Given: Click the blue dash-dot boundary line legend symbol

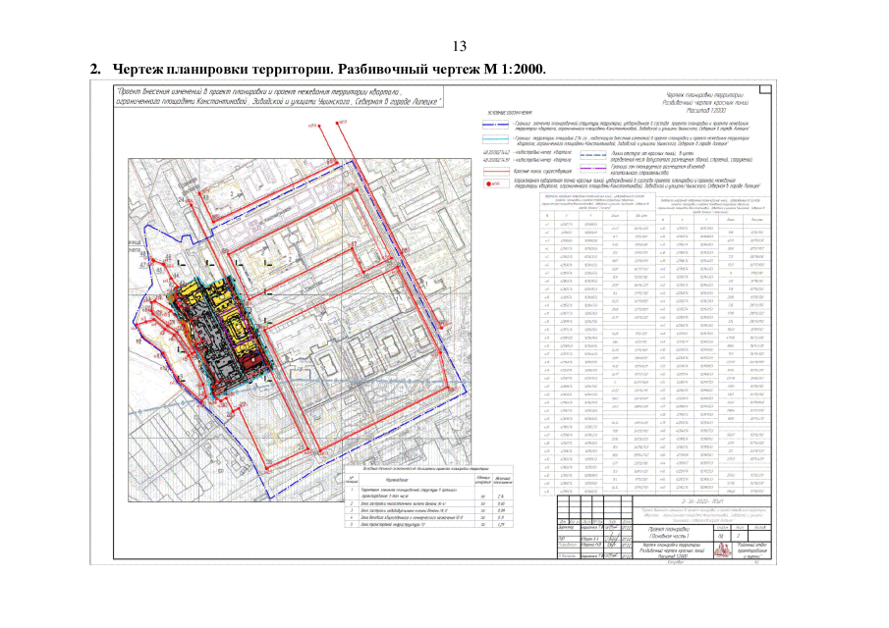Looking at the screenshot, I should (495, 124).
